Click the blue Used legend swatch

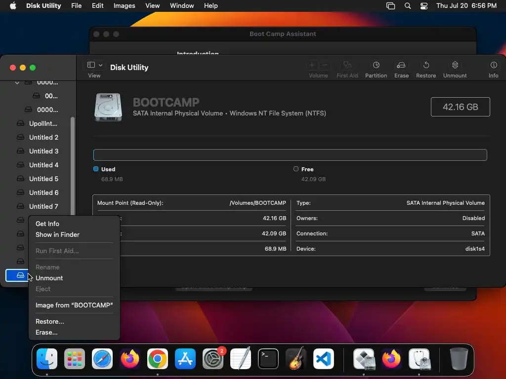96,169
